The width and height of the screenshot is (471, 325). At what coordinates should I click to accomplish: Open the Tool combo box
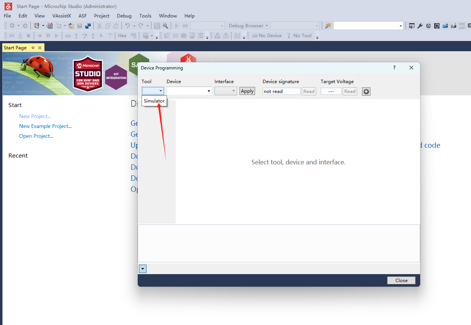click(x=153, y=91)
